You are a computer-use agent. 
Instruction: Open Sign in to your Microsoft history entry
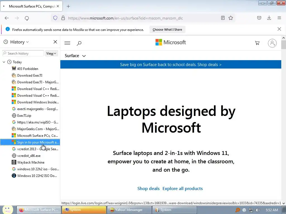[x=30, y=142]
